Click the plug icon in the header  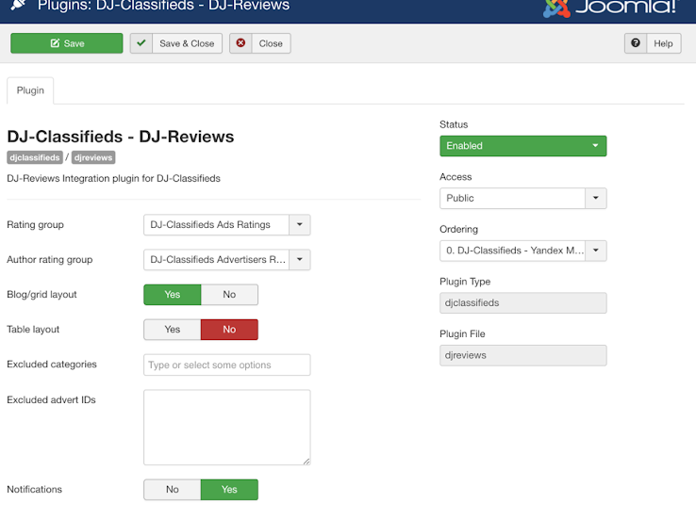[x=18, y=5]
